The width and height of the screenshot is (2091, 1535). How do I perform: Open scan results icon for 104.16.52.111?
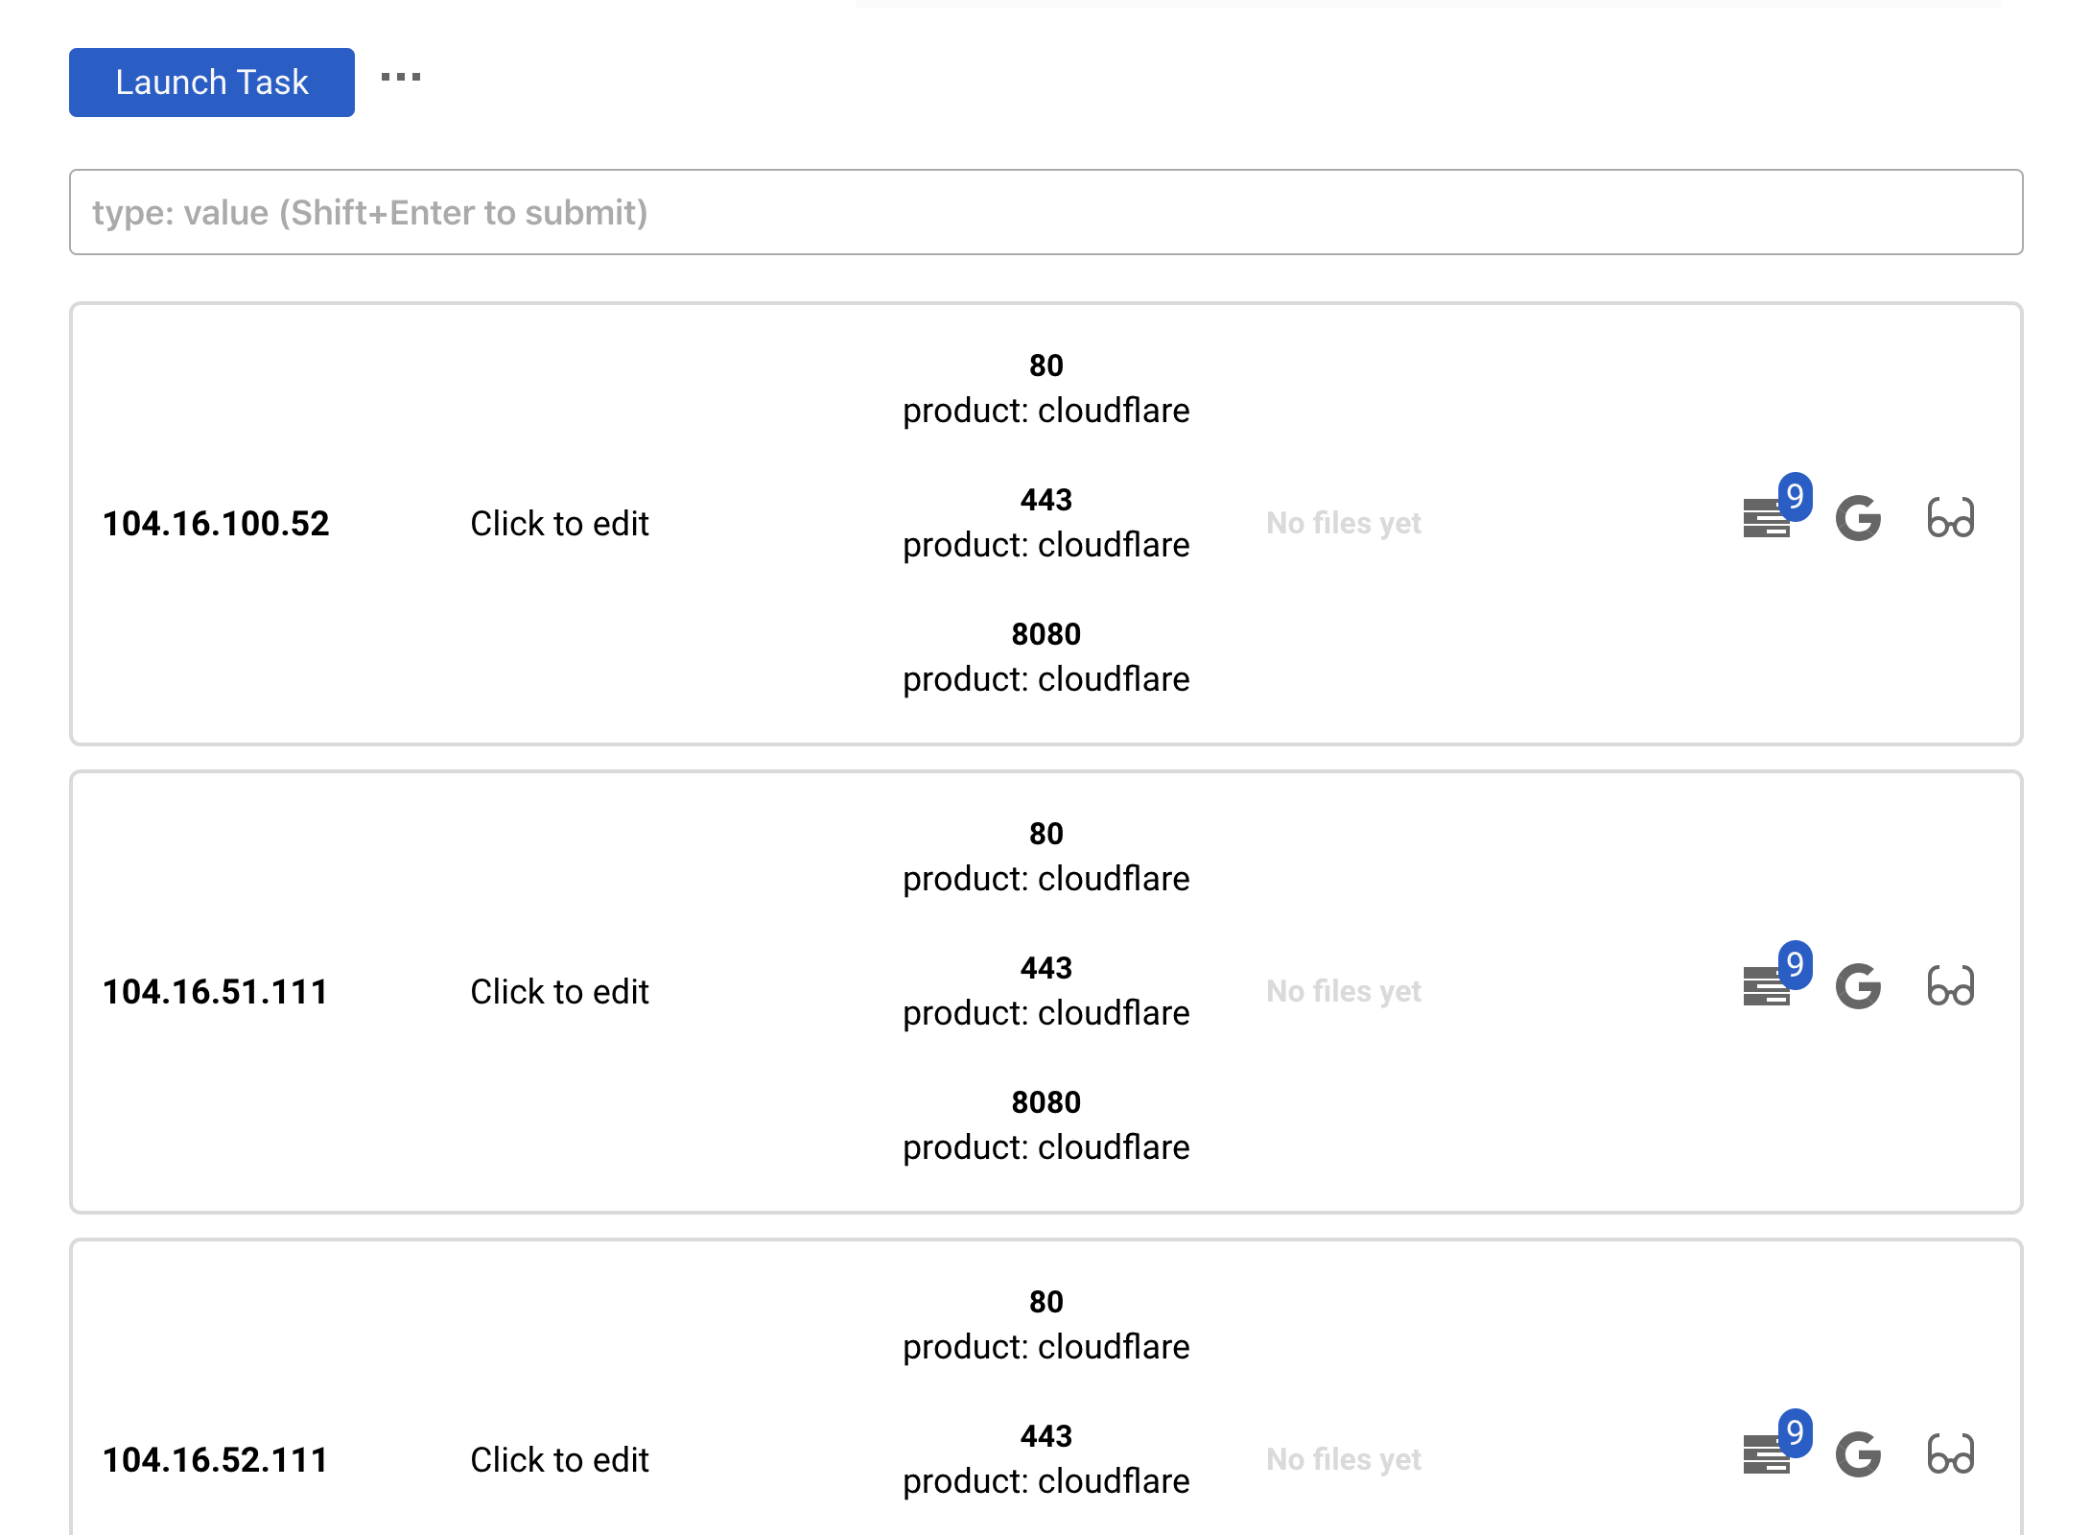pos(1767,1455)
